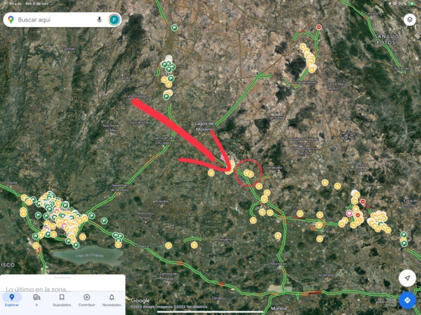Tap the star pin east of La Barca
Viewport: 421px width, 315px height.
168,245
